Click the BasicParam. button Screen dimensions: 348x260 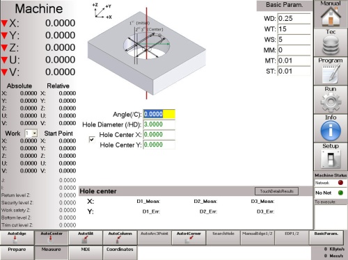tap(326, 238)
